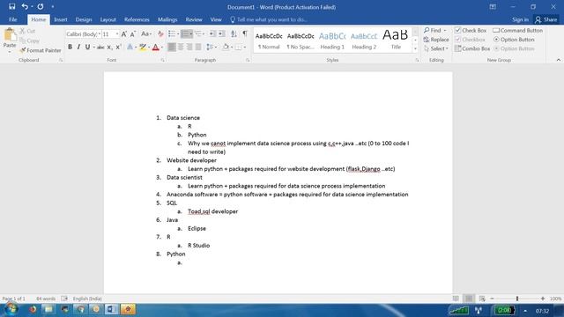Click the Share button
This screenshot has height=317, width=564.
click(546, 19)
